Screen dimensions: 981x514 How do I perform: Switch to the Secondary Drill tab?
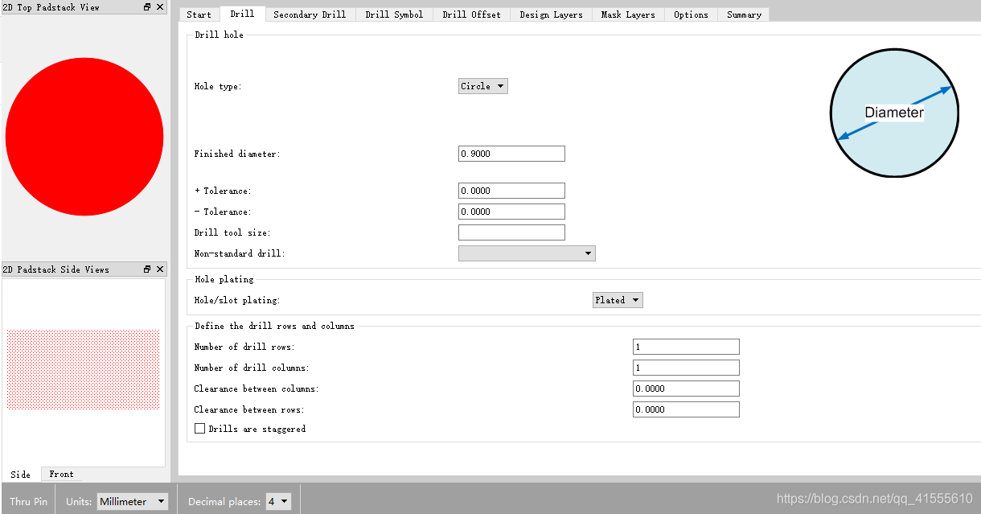click(310, 14)
